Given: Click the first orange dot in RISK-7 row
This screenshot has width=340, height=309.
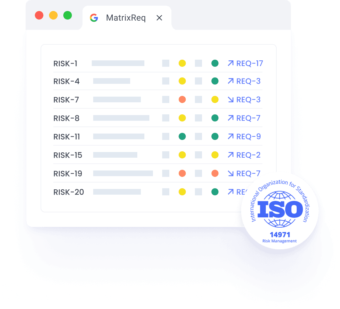Looking at the screenshot, I should (x=182, y=99).
